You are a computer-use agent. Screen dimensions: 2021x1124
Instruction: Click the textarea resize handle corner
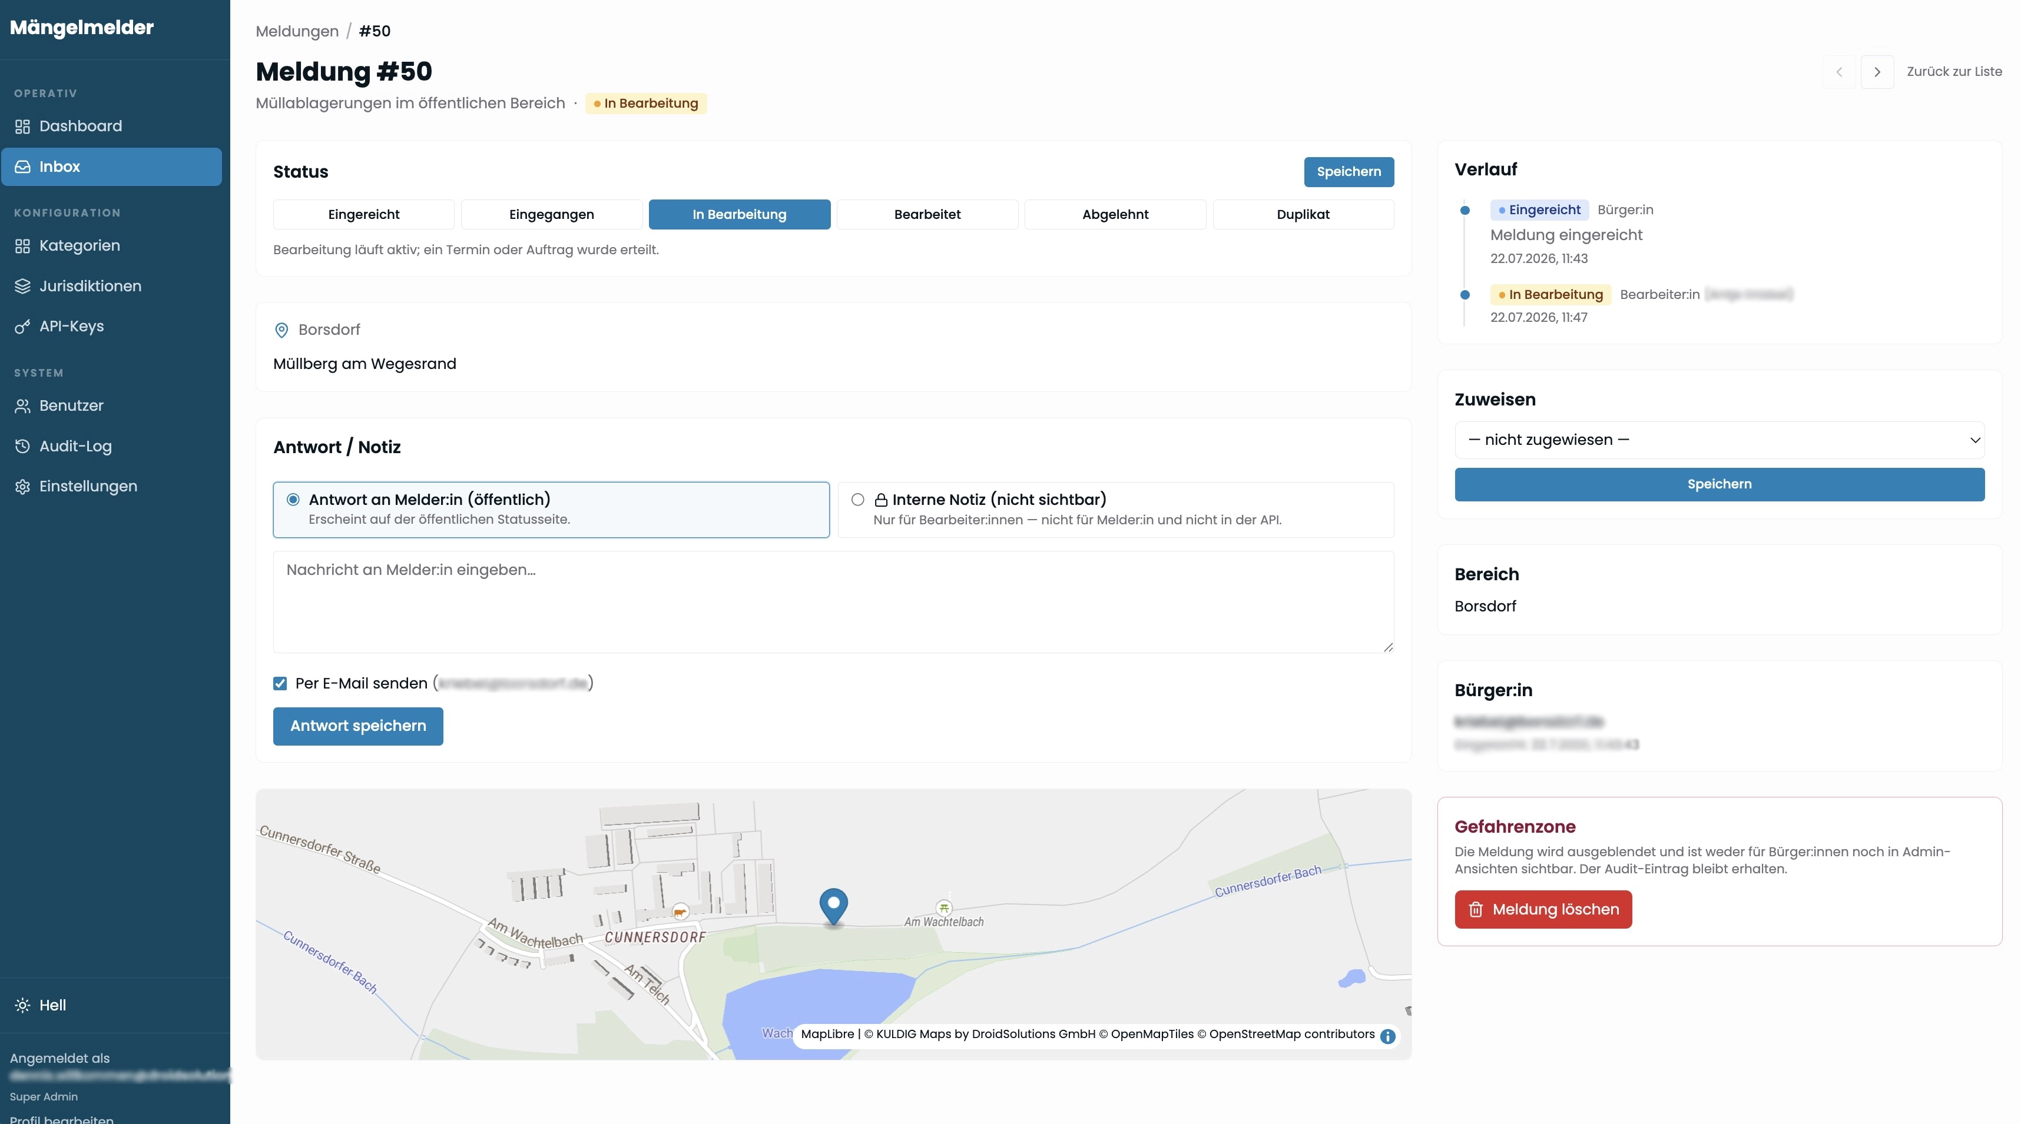(x=1388, y=647)
